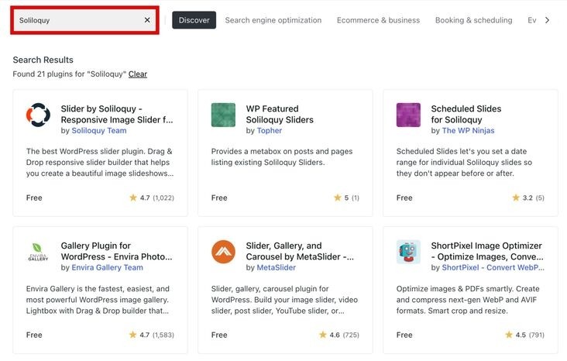Click Free label on Scheduled Slides card
Image resolution: width=567 pixels, height=361 pixels.
(x=404, y=198)
